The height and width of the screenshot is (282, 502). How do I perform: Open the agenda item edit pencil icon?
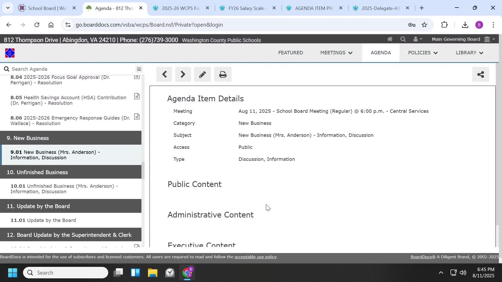point(202,74)
